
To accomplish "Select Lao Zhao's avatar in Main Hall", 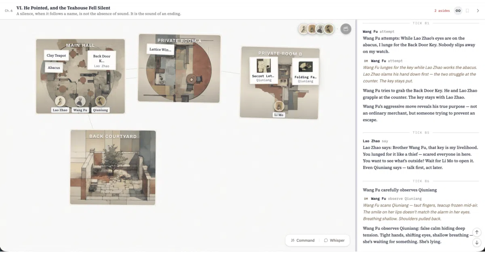I will click(x=60, y=101).
